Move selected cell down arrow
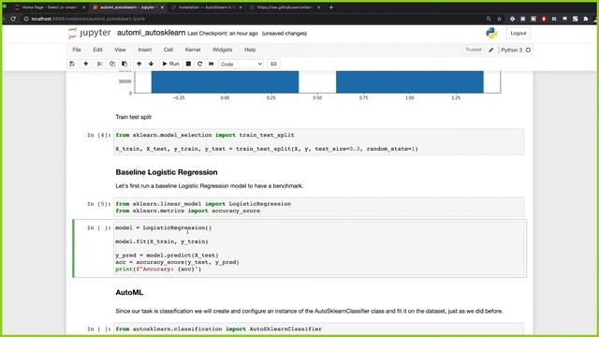599x337 pixels. (152, 64)
